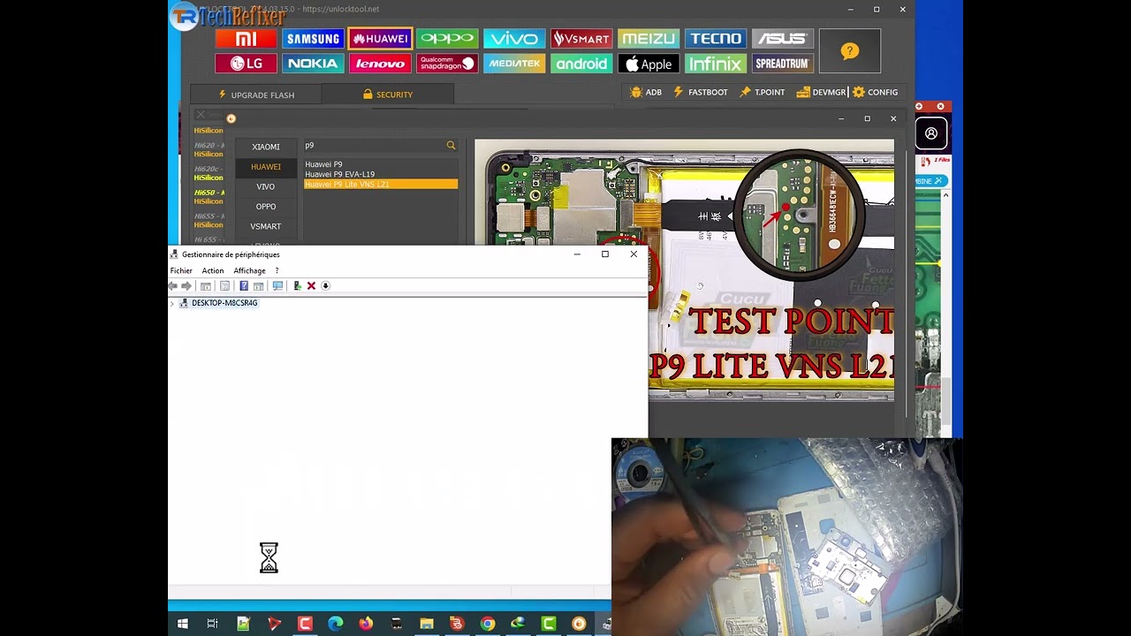Open the Affichage menu
This screenshot has height=636, width=1131.
[x=249, y=270]
